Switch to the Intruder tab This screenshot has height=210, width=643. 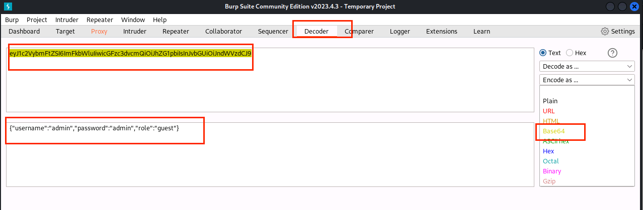[135, 31]
